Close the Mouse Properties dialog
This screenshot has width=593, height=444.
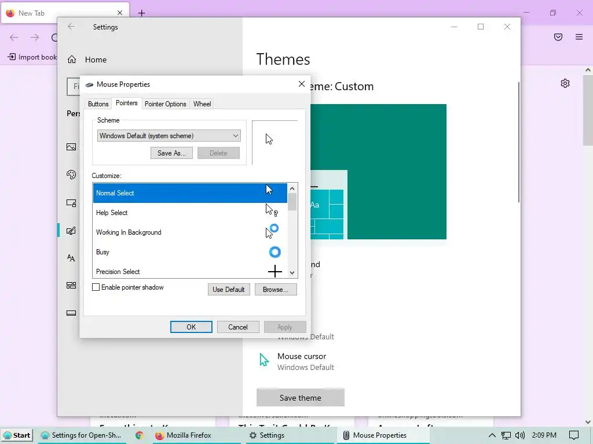tap(301, 84)
